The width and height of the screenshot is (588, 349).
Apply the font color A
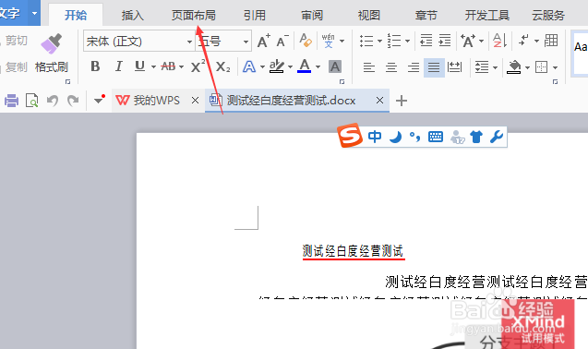pos(305,66)
